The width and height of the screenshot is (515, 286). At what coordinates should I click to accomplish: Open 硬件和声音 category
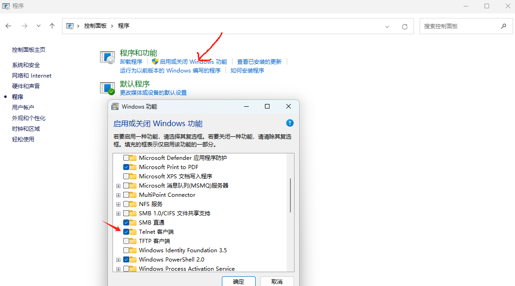[26, 86]
